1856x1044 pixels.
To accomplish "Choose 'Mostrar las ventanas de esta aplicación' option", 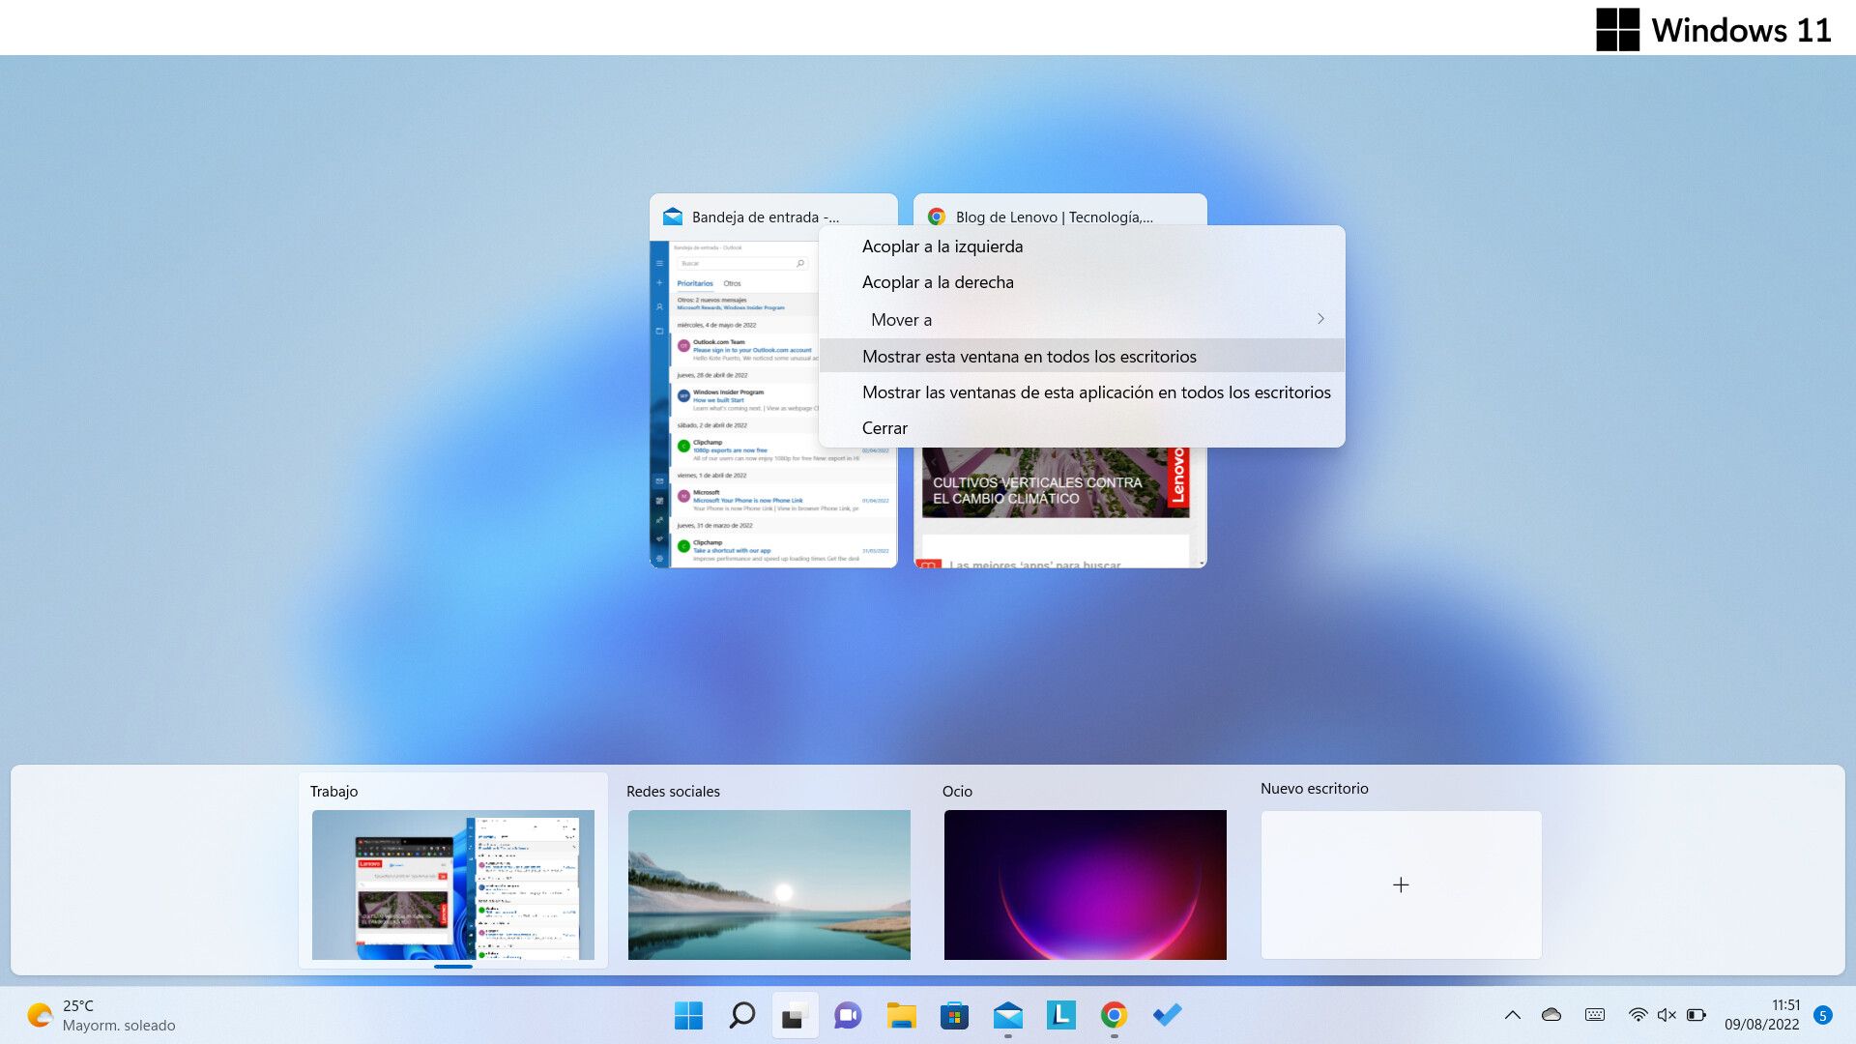I will point(1082,392).
